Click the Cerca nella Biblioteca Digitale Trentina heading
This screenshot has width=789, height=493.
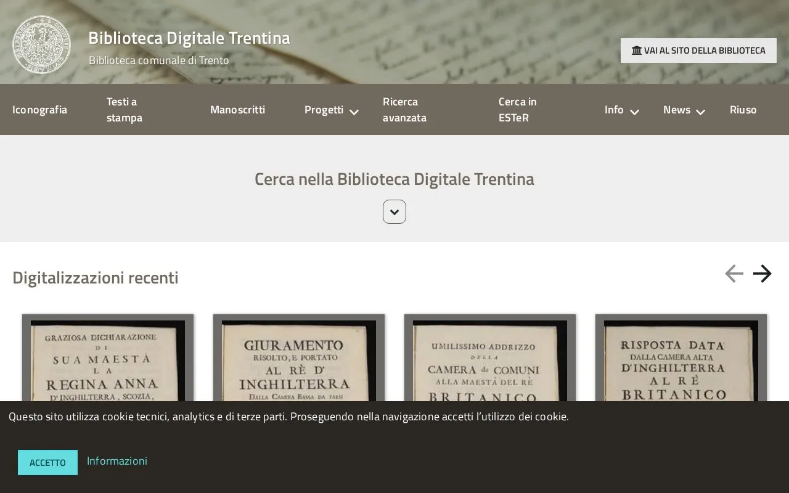click(x=394, y=179)
